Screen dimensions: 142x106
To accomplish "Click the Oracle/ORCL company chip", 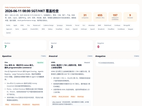I will (x=34, y=29).
